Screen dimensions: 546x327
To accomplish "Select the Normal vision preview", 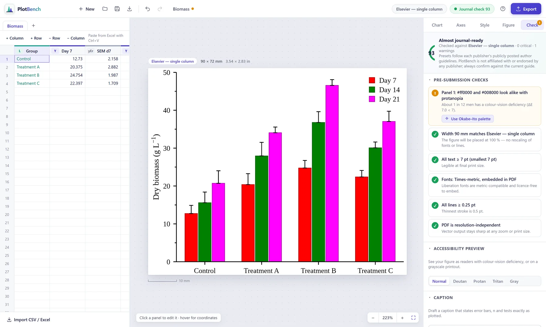I will [439, 281].
